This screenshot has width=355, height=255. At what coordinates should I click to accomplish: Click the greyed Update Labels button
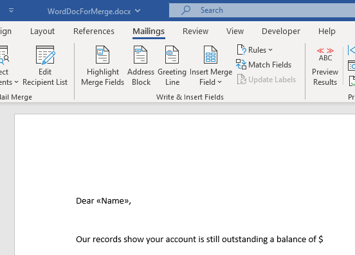point(266,80)
